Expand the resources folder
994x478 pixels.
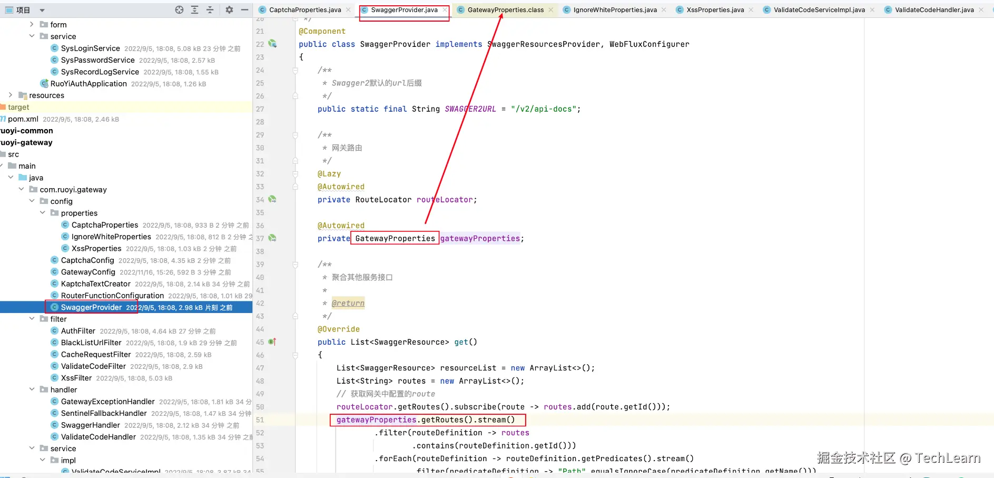(11, 95)
